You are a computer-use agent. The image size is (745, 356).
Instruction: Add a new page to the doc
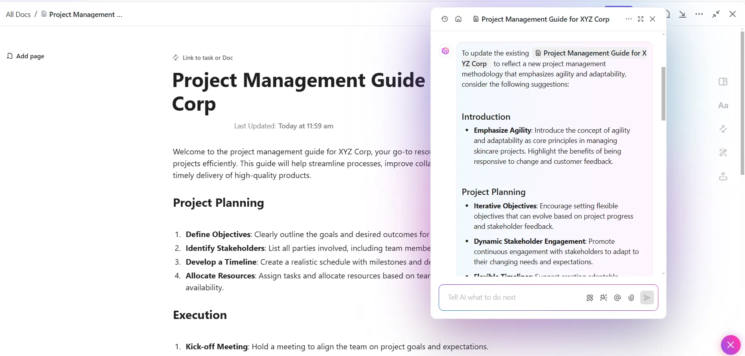point(26,56)
